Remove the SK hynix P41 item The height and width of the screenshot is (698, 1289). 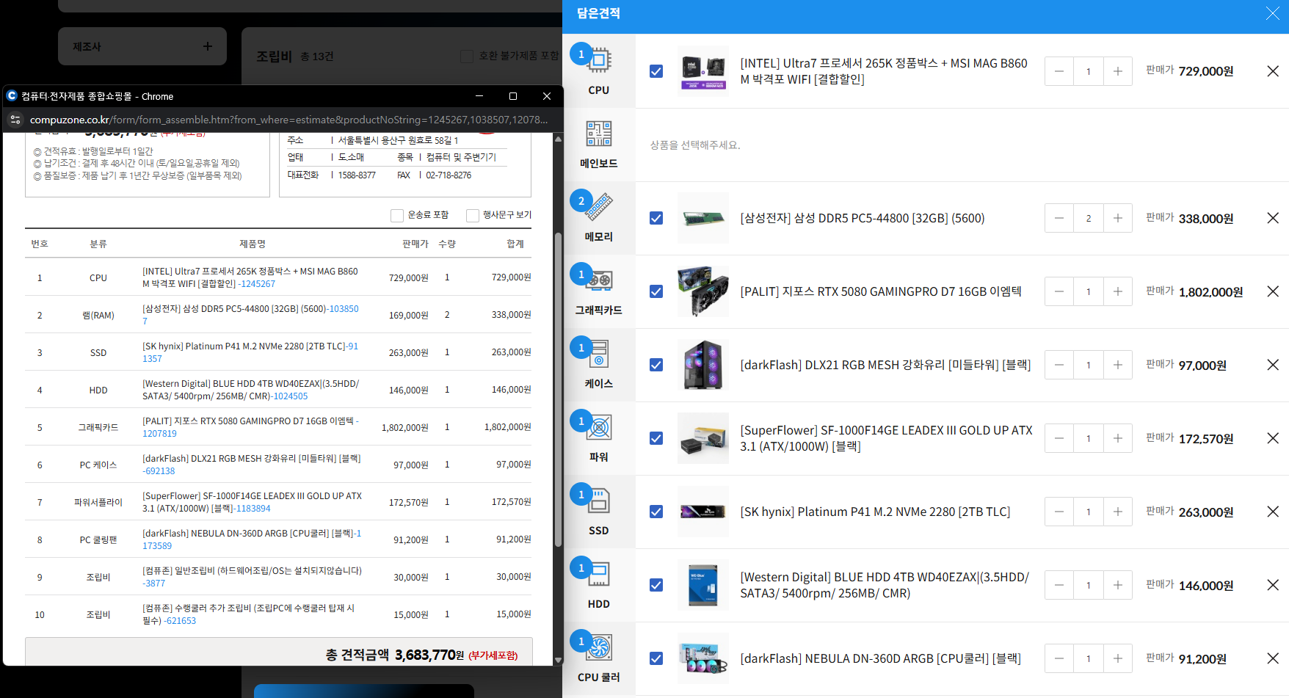pyautogui.click(x=1273, y=512)
